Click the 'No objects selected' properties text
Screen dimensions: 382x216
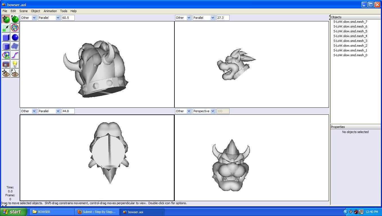[355, 132]
